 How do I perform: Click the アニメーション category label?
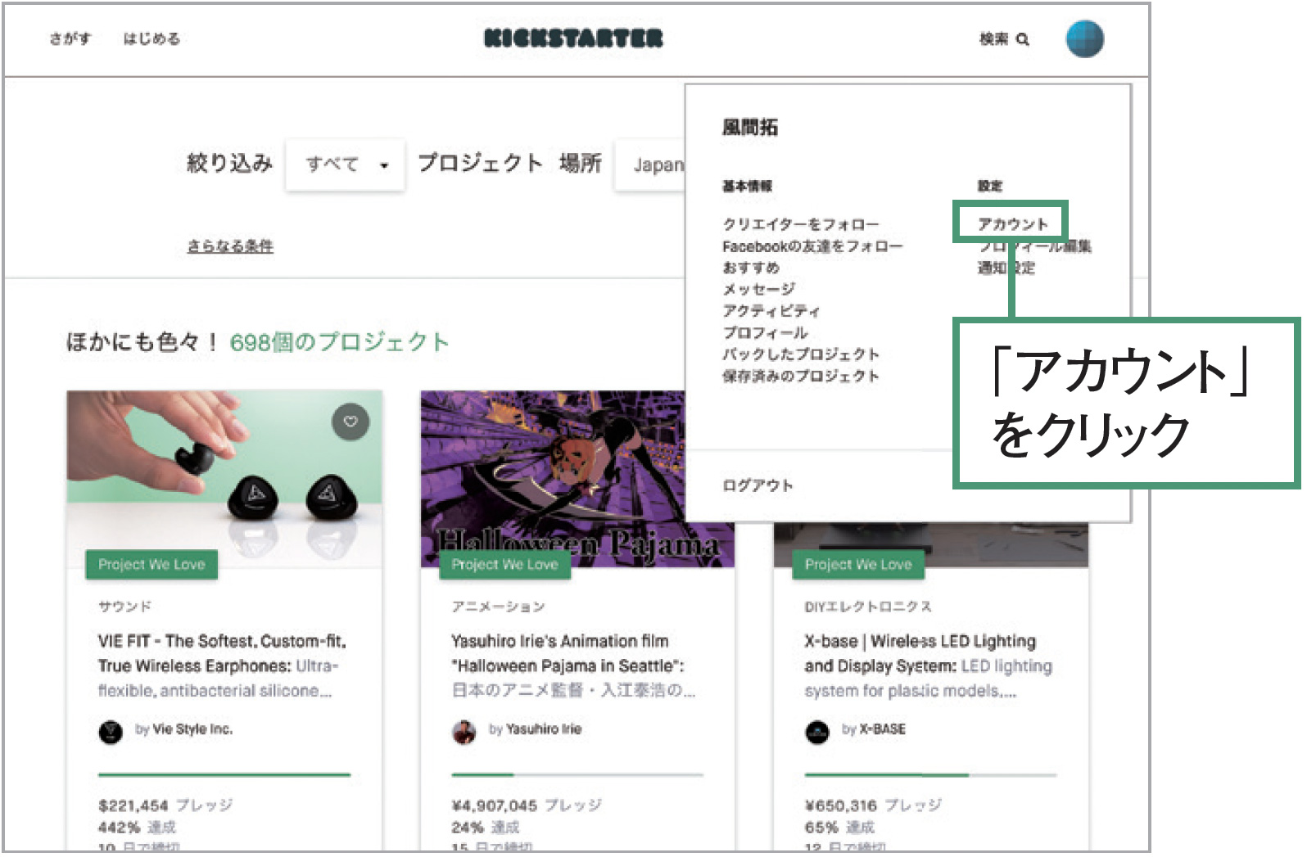point(498,607)
